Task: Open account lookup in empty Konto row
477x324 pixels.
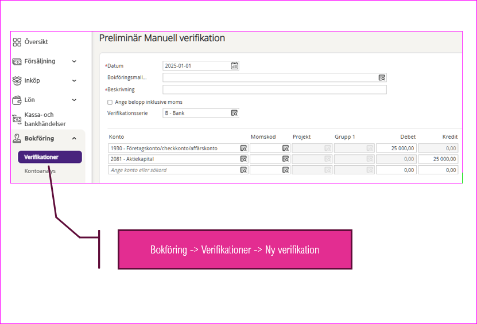Action: (244, 170)
